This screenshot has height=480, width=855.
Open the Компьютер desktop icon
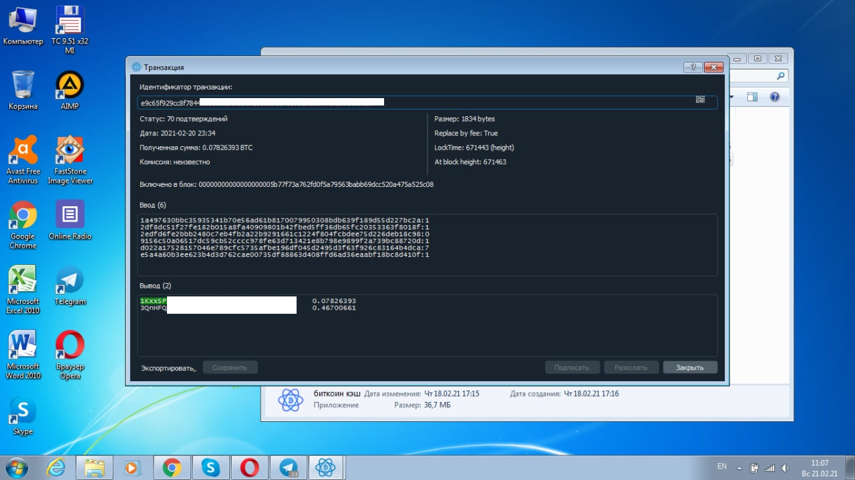pyautogui.click(x=23, y=25)
